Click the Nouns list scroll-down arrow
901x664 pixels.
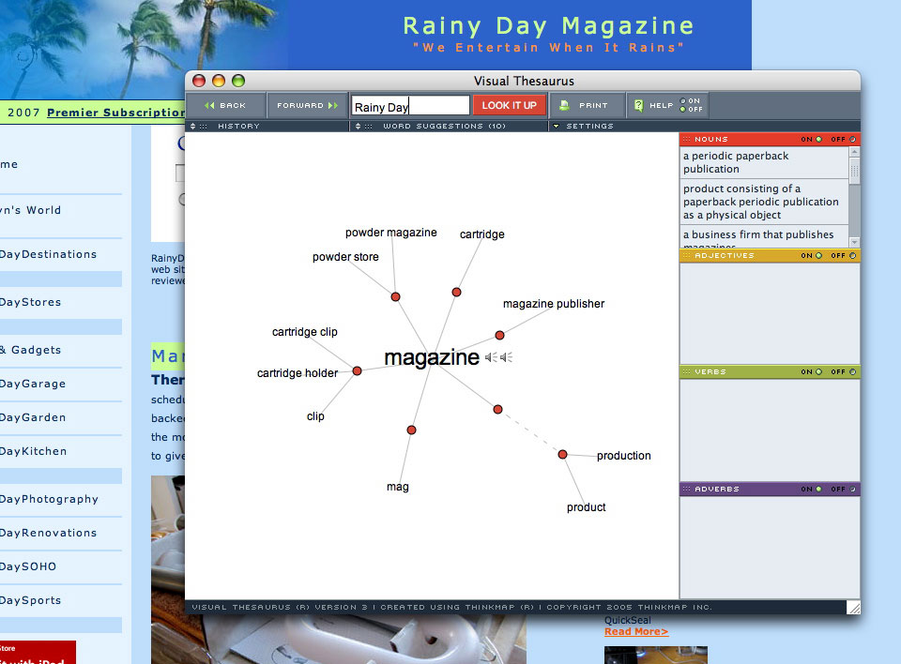click(854, 242)
